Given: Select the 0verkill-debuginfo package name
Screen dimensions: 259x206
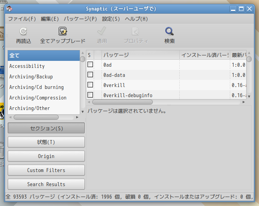Looking at the screenshot, I should pos(128,95).
